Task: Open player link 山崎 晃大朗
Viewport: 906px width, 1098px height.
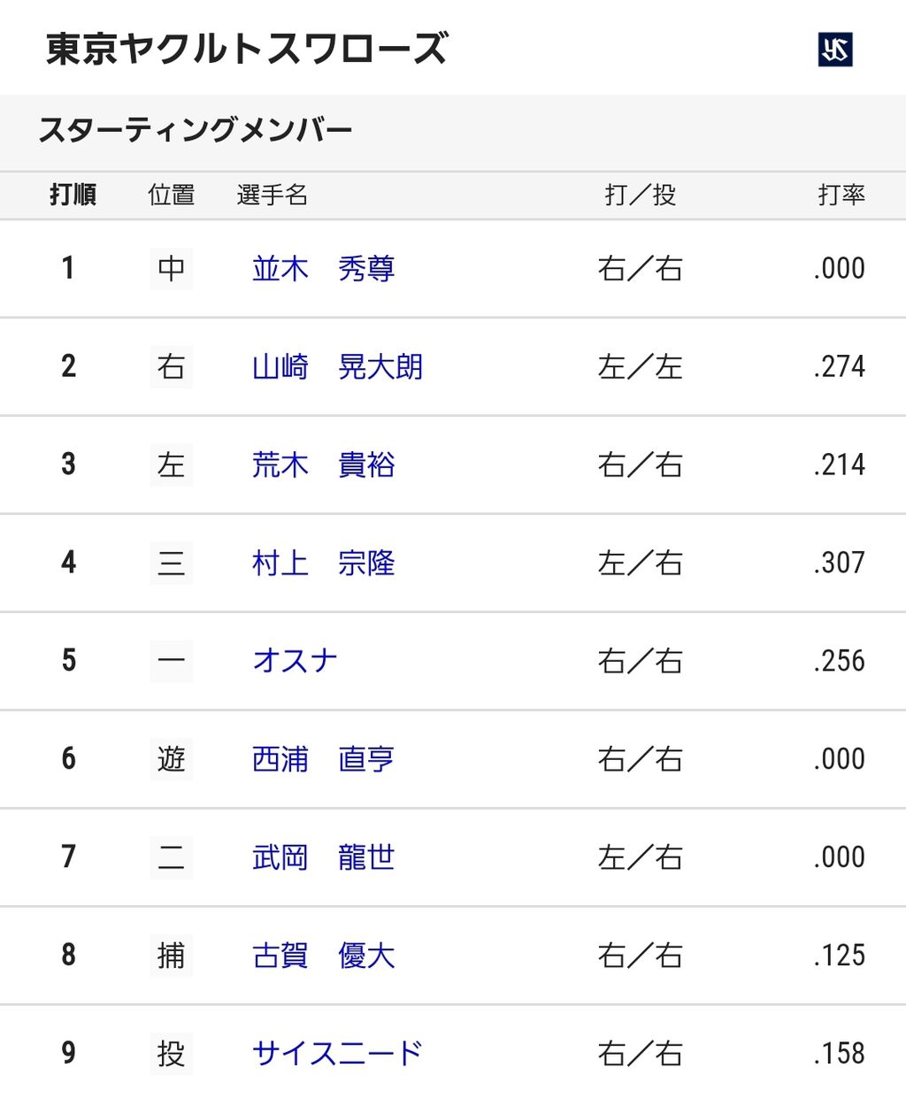Action: (x=337, y=367)
